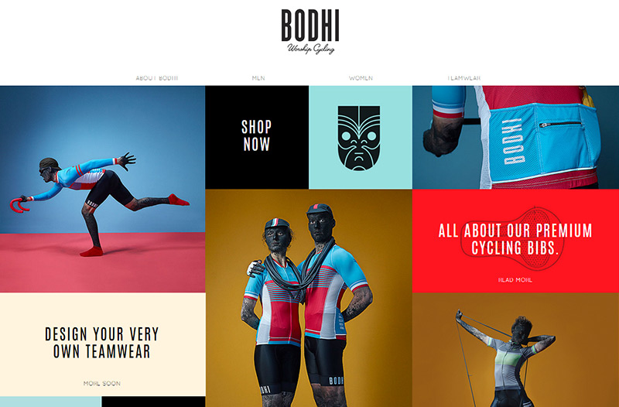
Task: Follow the Read More link
Action: point(515,280)
